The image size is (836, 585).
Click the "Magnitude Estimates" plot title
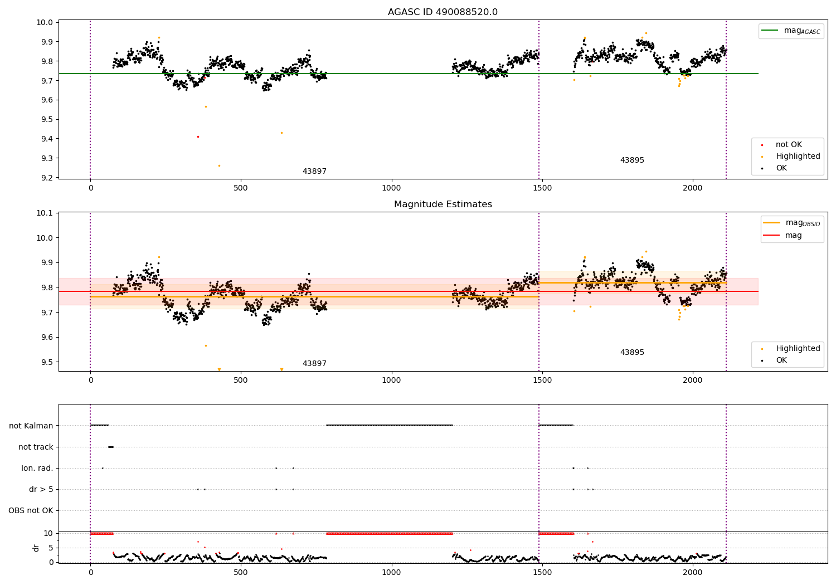point(443,204)
